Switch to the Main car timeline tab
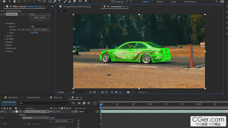 pos(58,97)
